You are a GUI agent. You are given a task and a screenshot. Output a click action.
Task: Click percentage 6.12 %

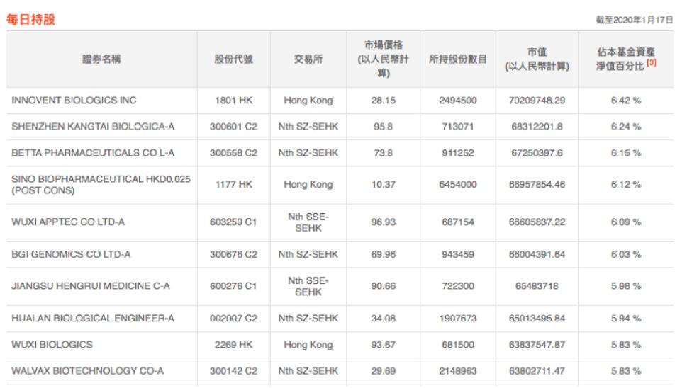pyautogui.click(x=625, y=184)
